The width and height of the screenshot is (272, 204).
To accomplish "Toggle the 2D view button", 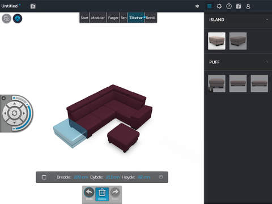I will [x=6, y=19].
